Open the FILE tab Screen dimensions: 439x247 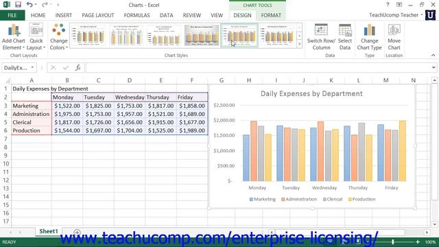click(12, 15)
